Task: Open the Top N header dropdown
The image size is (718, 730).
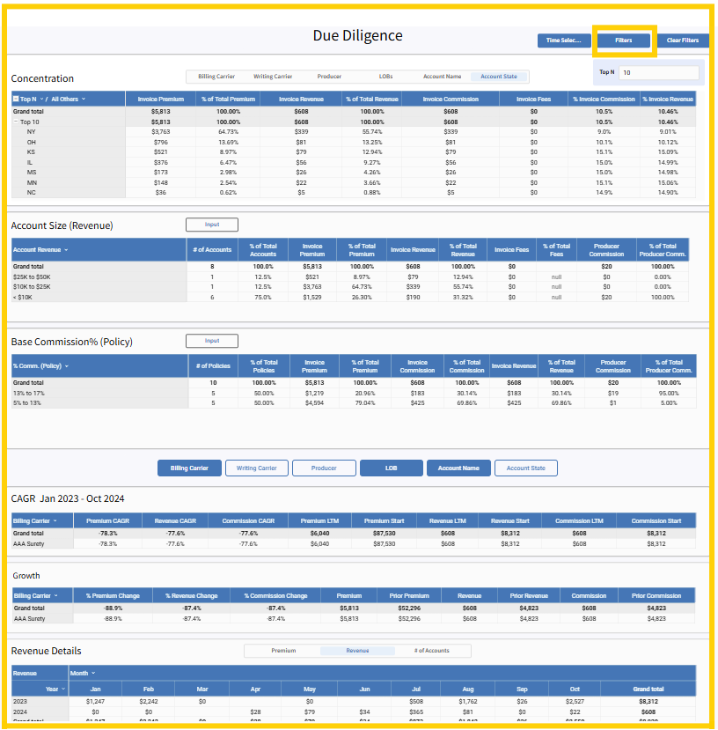Action: tap(41, 100)
